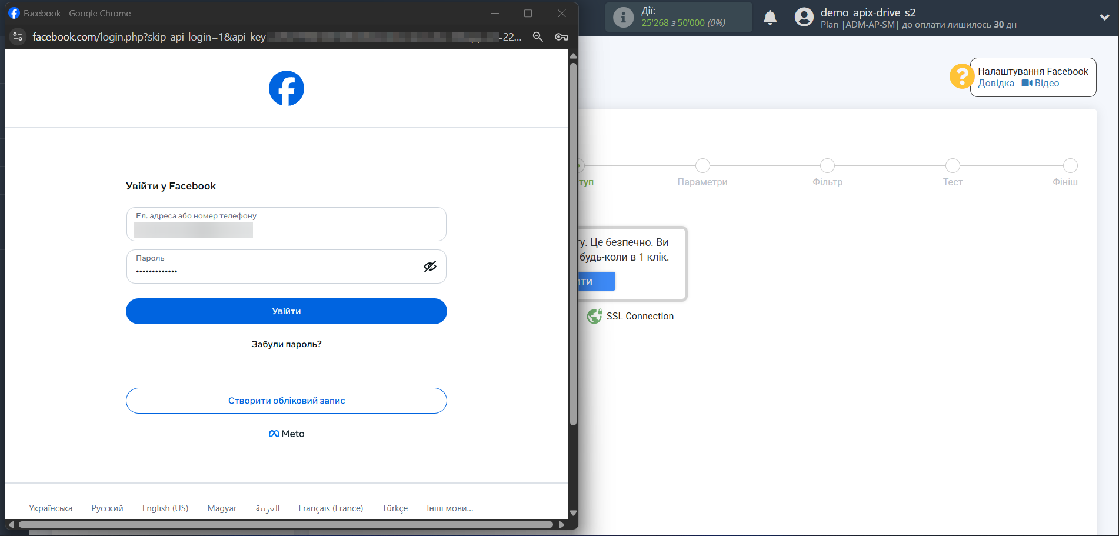Open saved passwords key icon
The height and width of the screenshot is (536, 1119).
(x=561, y=36)
